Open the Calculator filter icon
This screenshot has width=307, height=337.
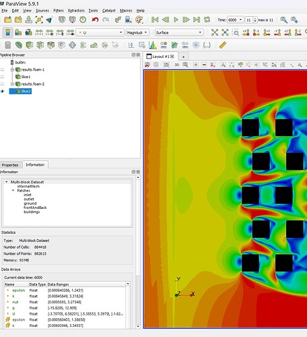pos(7,45)
